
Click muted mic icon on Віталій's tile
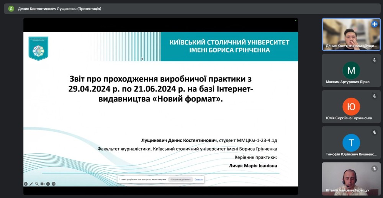pos(374,169)
